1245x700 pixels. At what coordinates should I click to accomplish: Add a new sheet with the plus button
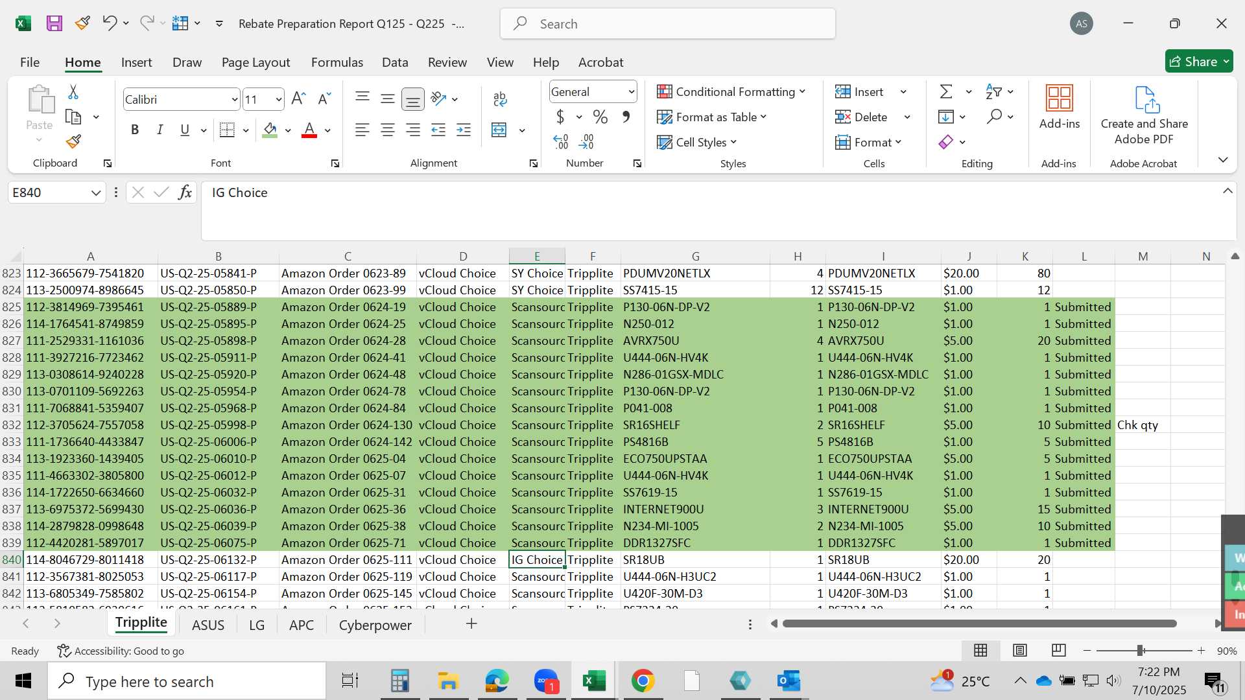click(x=471, y=624)
